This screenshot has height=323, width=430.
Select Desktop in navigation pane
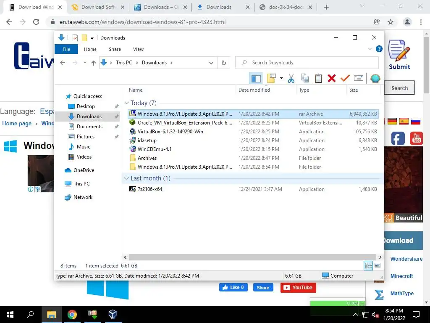coord(86,106)
